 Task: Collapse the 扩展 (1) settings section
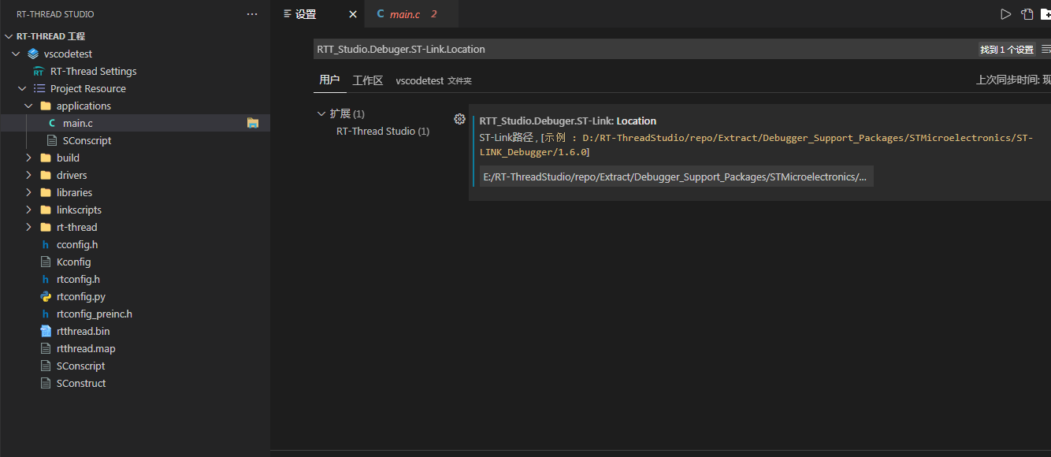[x=321, y=113]
